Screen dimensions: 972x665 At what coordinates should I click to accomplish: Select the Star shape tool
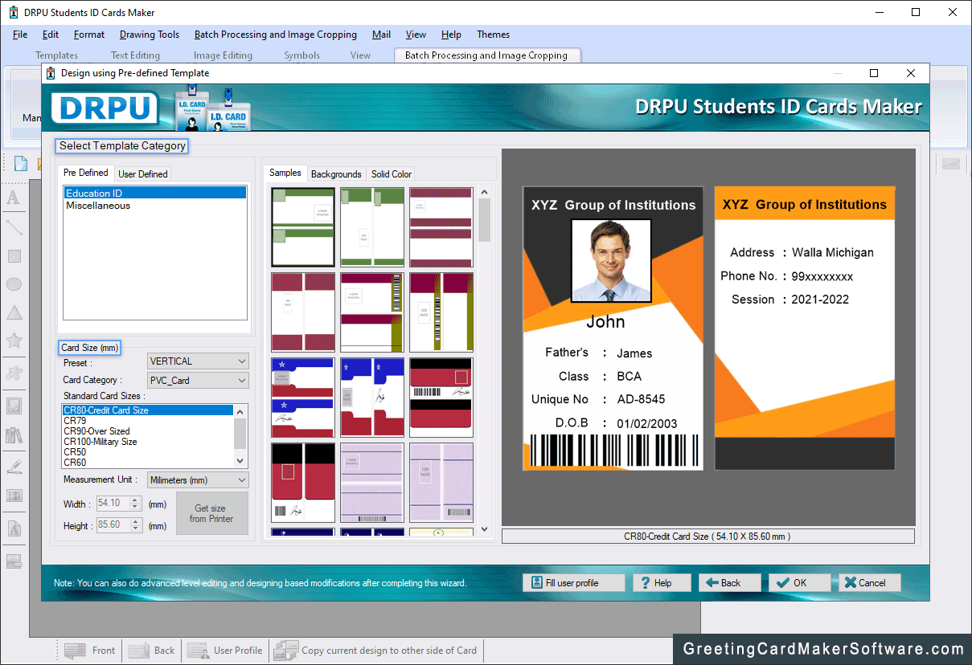pyautogui.click(x=14, y=341)
